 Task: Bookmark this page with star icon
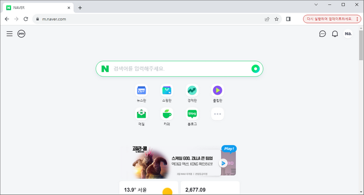pos(277,19)
